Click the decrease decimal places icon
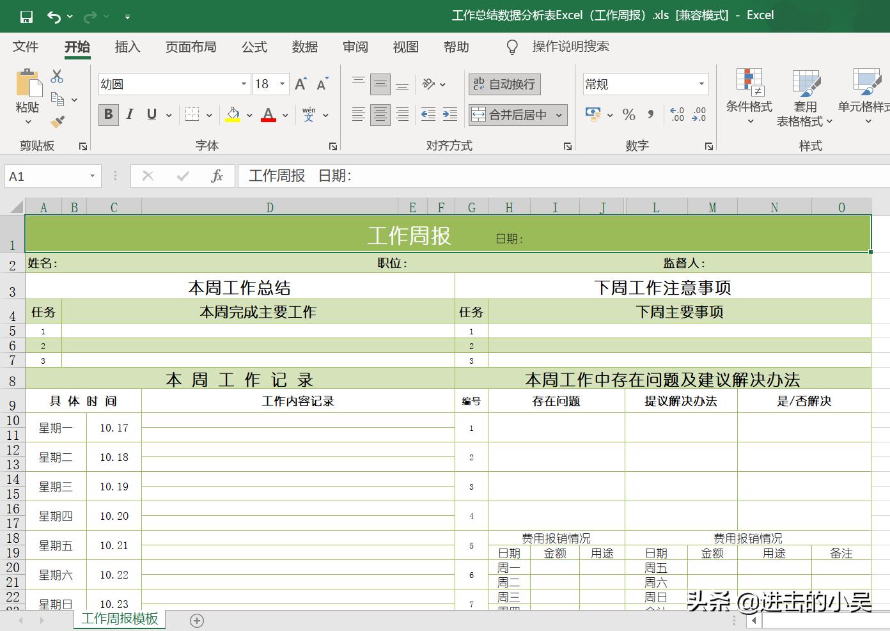This screenshot has height=631, width=890. pos(699,114)
